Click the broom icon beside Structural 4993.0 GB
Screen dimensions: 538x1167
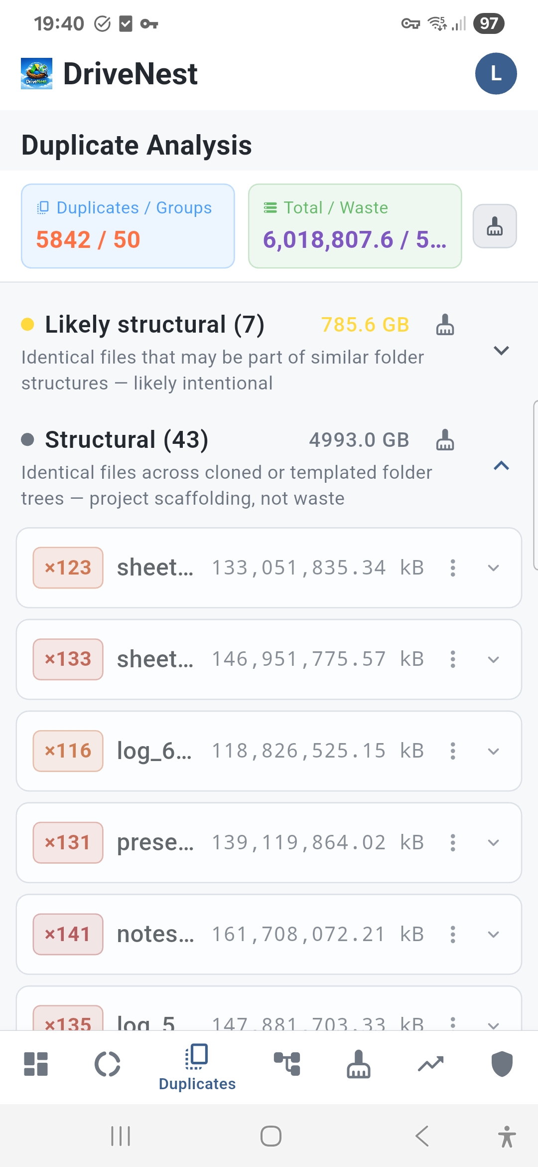click(x=445, y=440)
